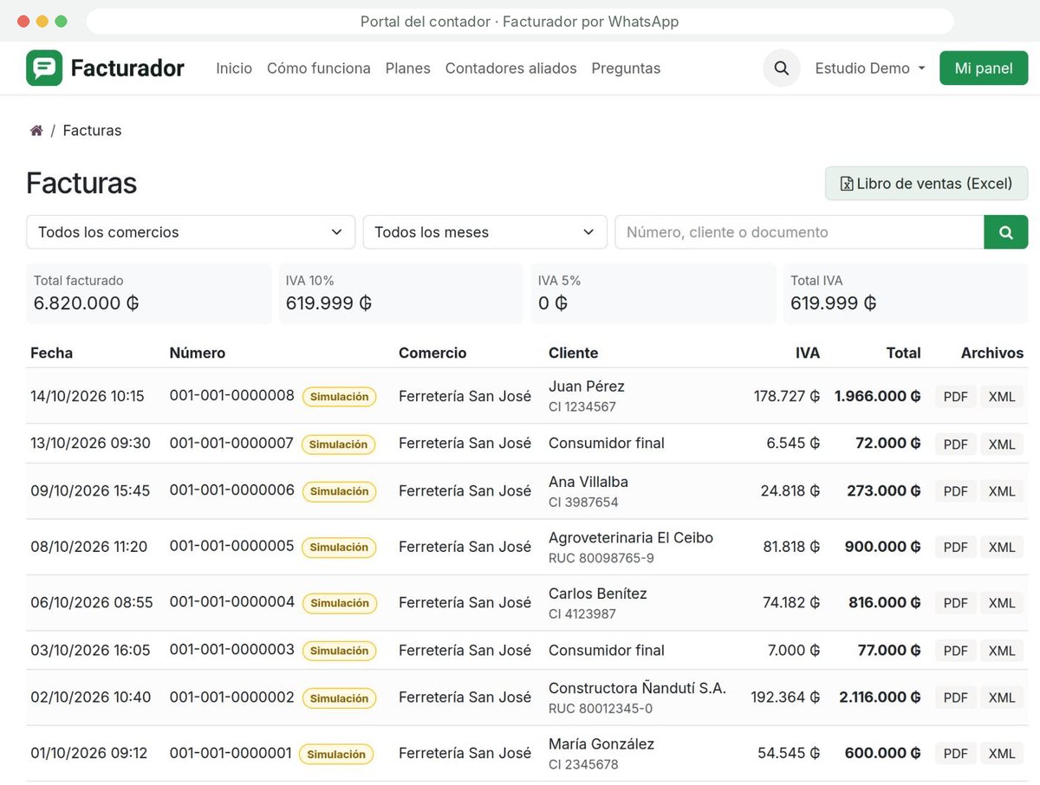Click total amount 2.116.000 ₲
The image size is (1040, 785).
coord(880,697)
